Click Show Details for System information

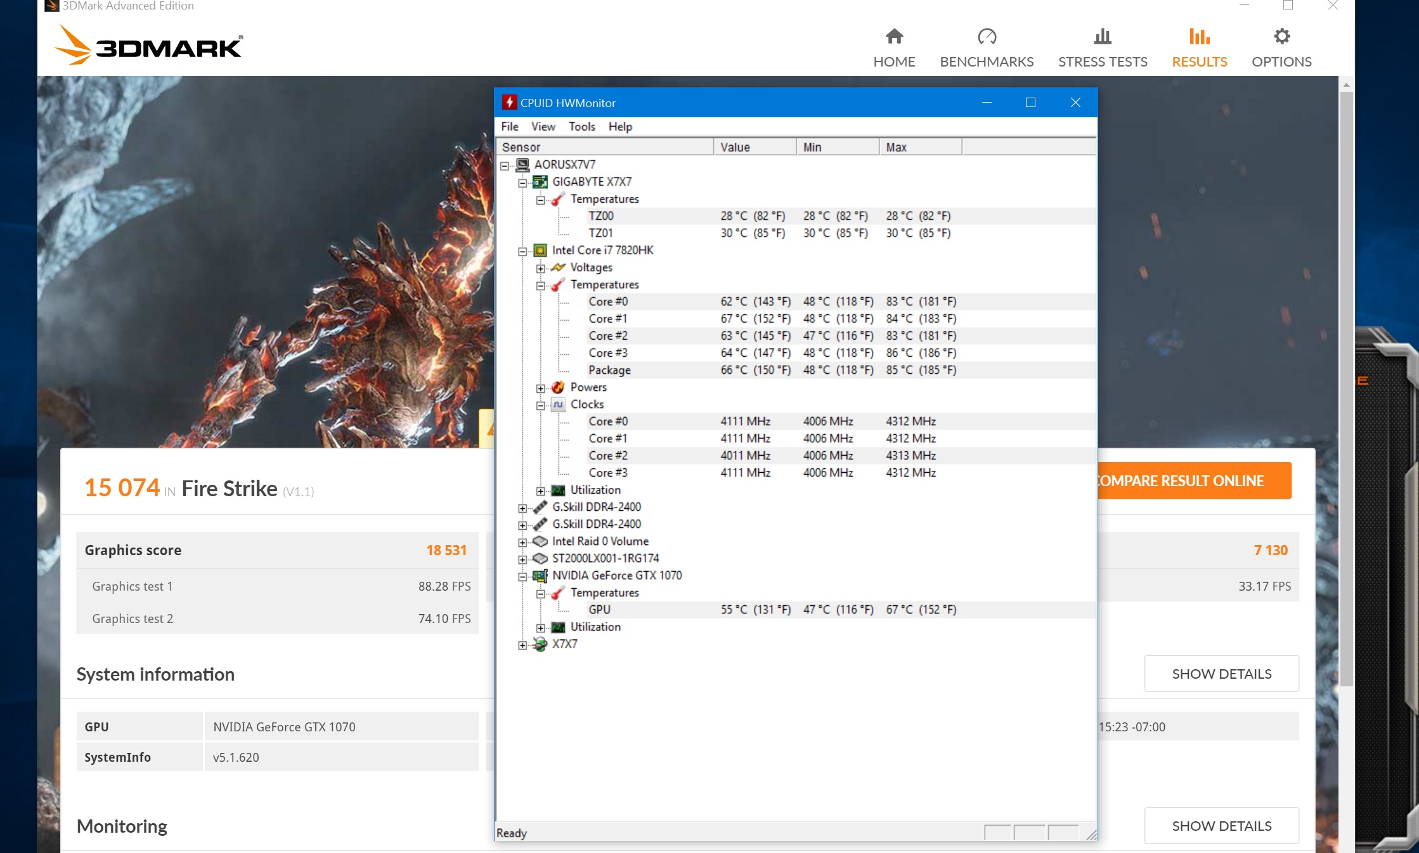[x=1221, y=674]
